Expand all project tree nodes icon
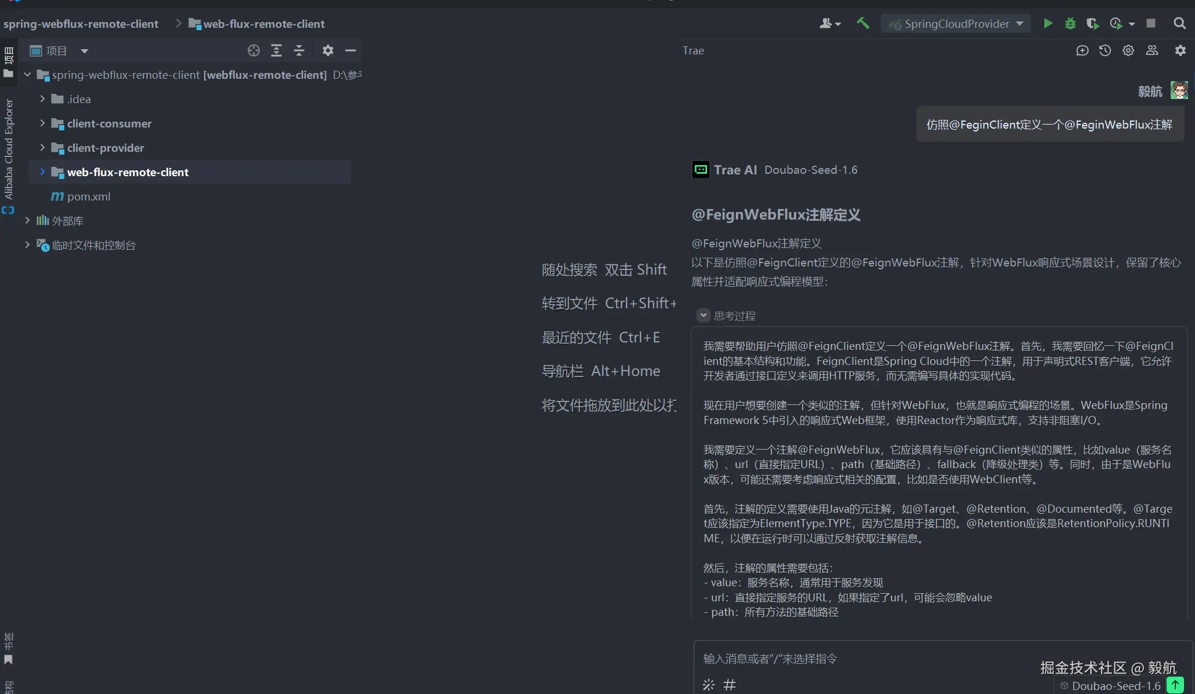Screen dimensions: 1195x694 276,51
